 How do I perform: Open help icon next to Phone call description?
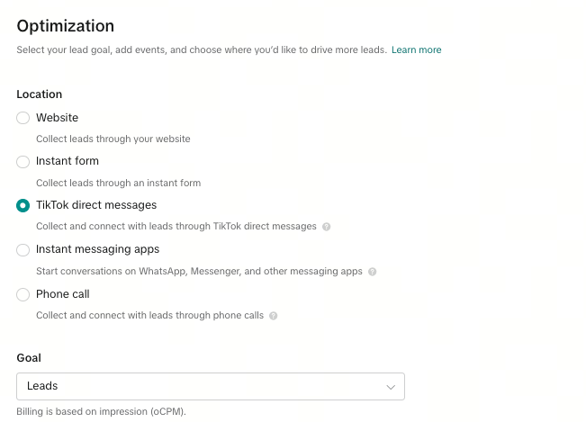tap(273, 316)
